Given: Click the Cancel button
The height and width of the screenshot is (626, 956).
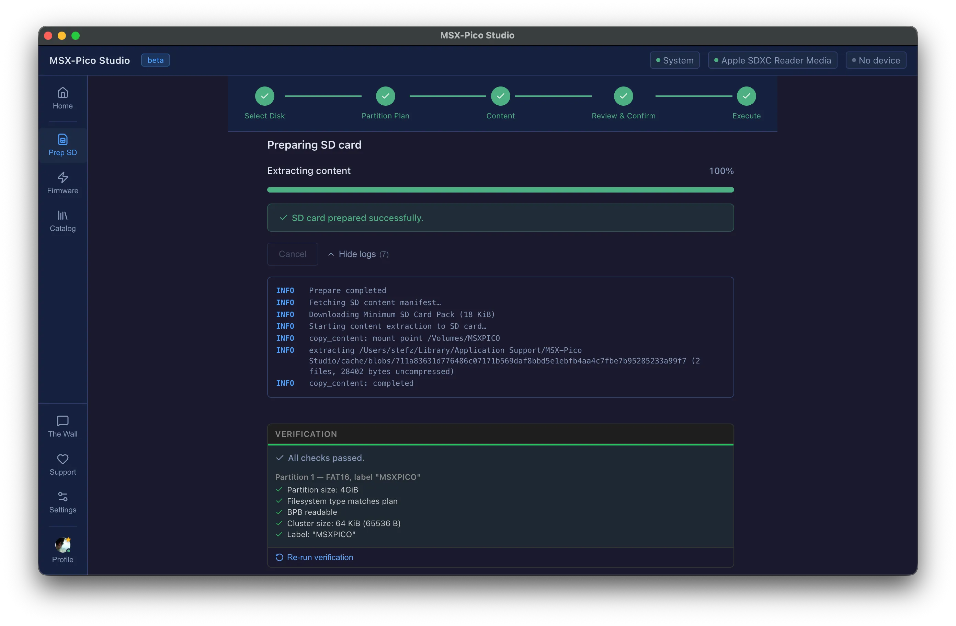Looking at the screenshot, I should click(293, 254).
